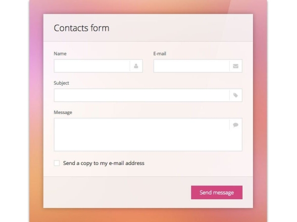Select the "Message" field label
The image size is (297, 222).
click(63, 112)
